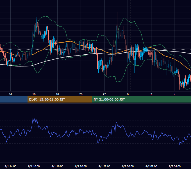Click the 9/1 14:00 time label
The height and width of the screenshot is (169, 191).
coord(10,166)
